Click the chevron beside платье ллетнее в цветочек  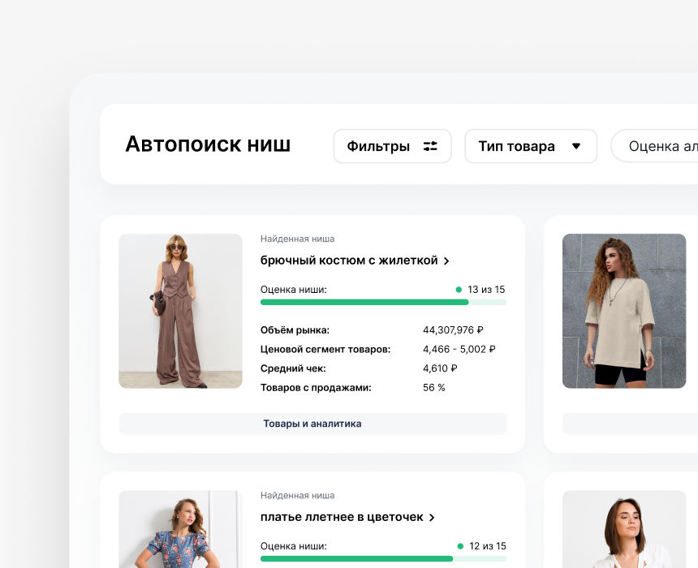click(432, 518)
